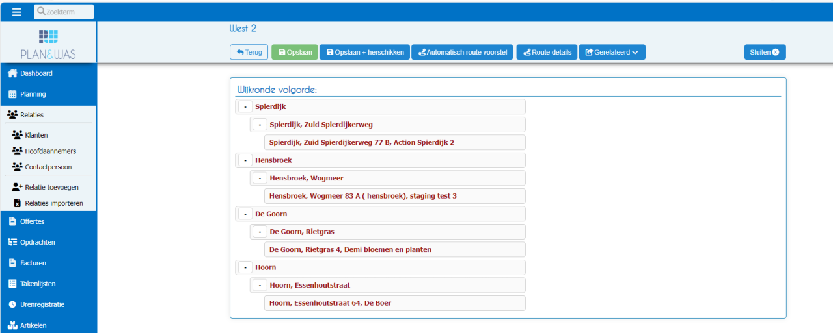
Task: Click the West 2 title text
Action: [243, 28]
